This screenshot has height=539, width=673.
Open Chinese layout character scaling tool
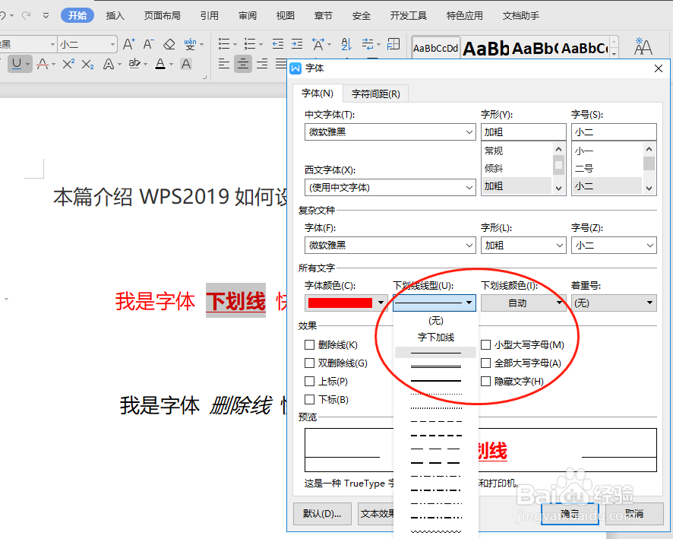point(318,44)
